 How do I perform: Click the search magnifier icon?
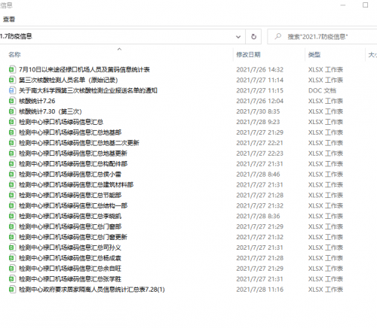(278, 36)
